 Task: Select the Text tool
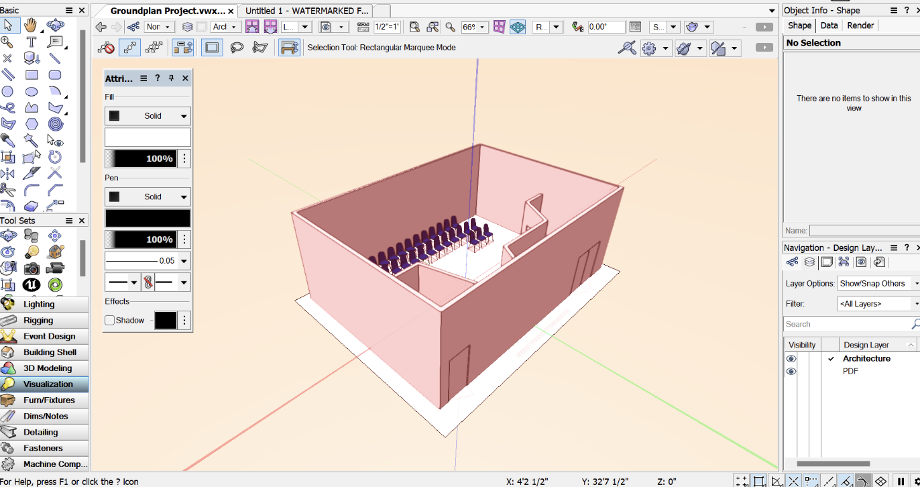pyautogui.click(x=31, y=41)
